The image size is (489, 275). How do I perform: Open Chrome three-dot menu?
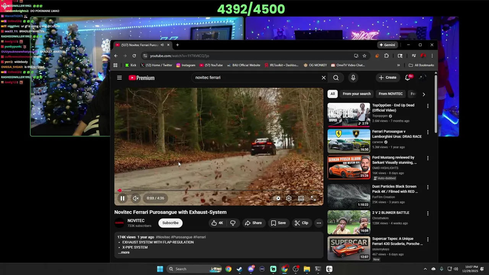pyautogui.click(x=432, y=56)
